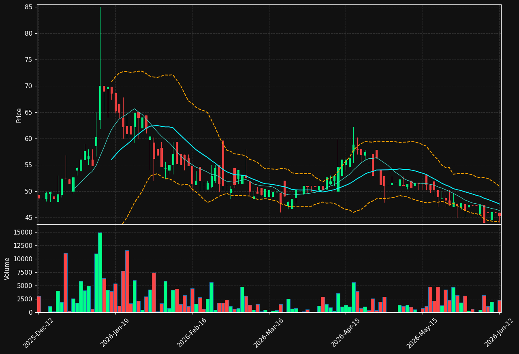Screen dimensions: 519x354
Task: Click the 60 price axis tick label
Action: [x=29, y=139]
